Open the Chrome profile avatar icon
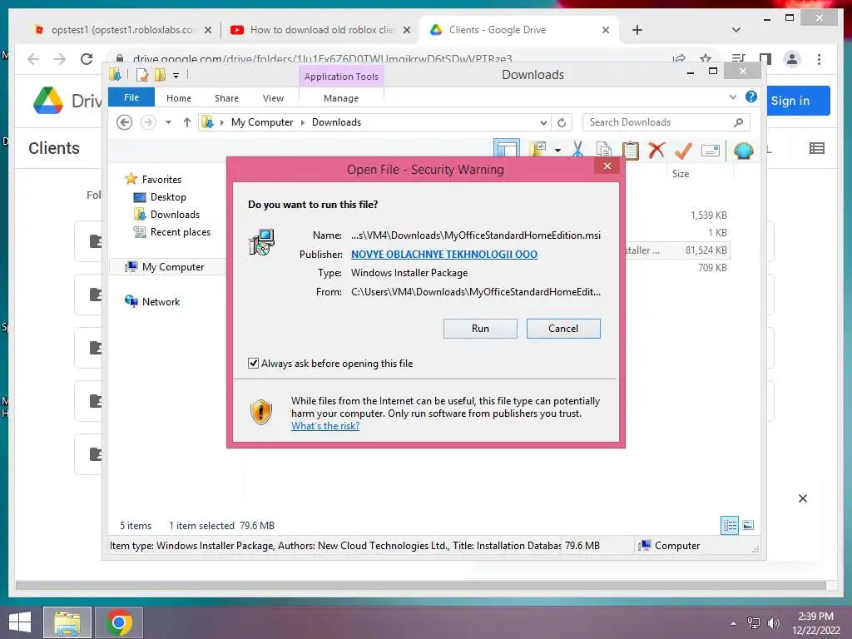 [x=792, y=59]
